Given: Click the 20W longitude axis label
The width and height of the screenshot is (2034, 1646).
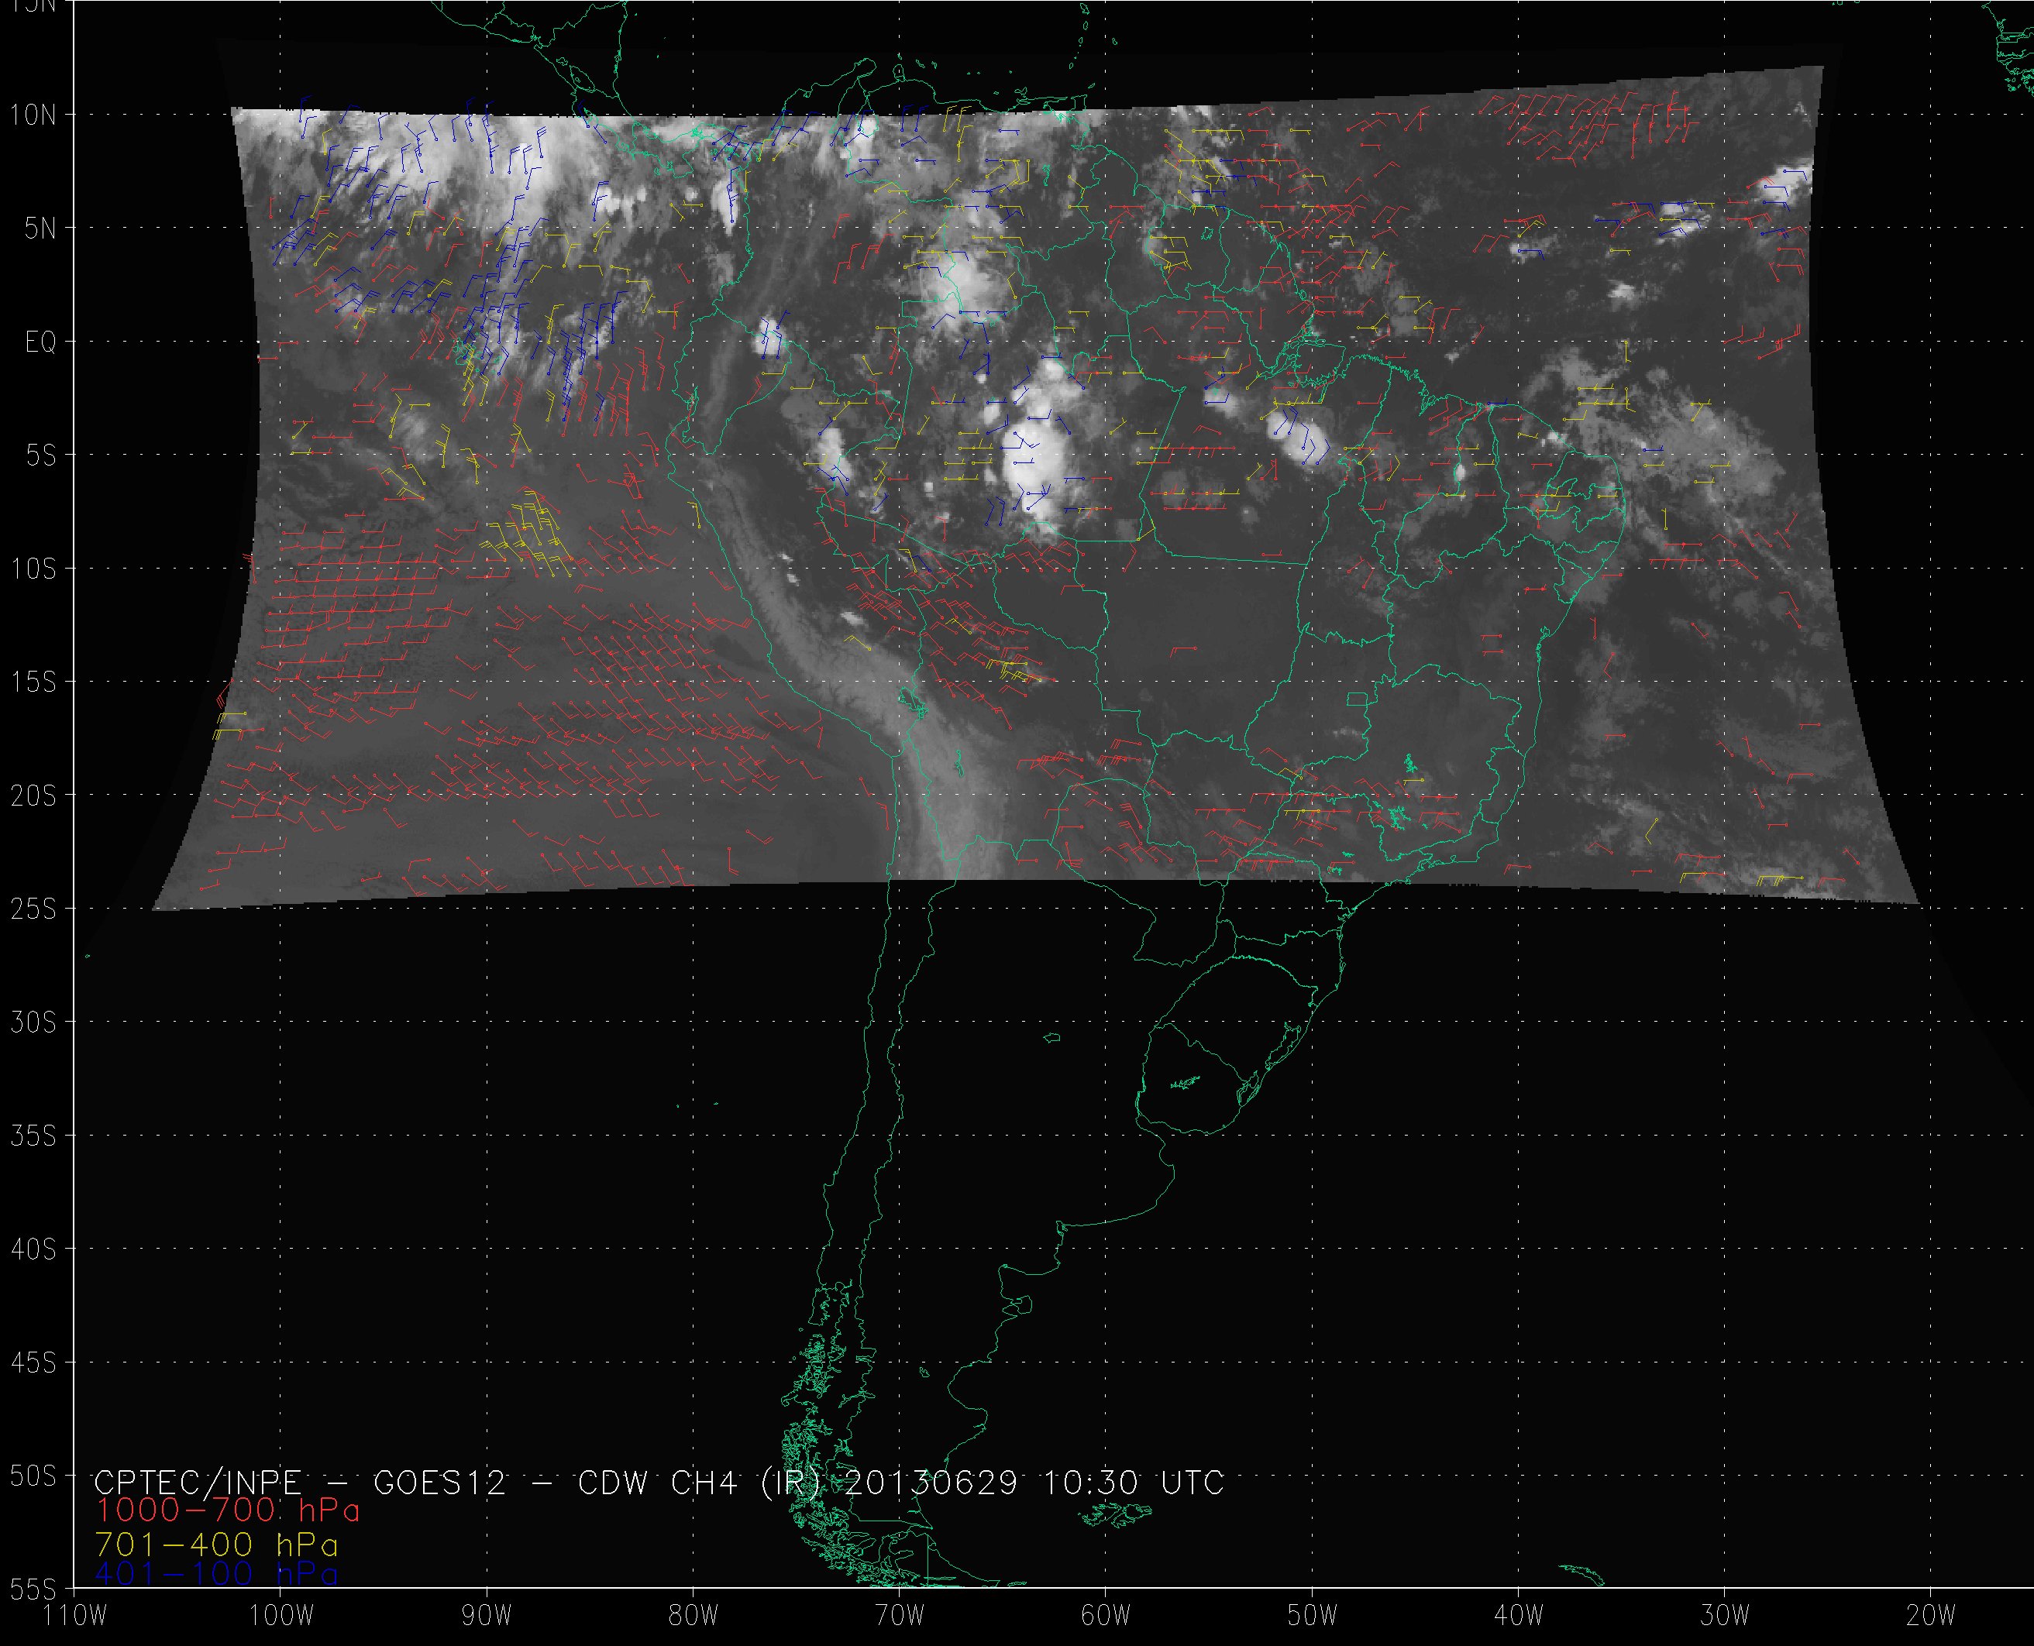Looking at the screenshot, I should [1929, 1616].
